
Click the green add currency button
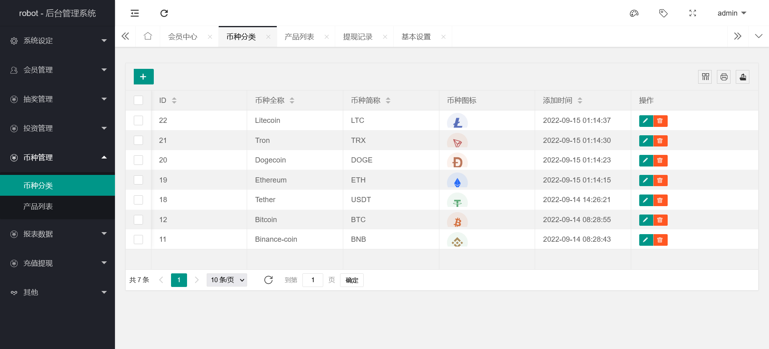click(143, 76)
